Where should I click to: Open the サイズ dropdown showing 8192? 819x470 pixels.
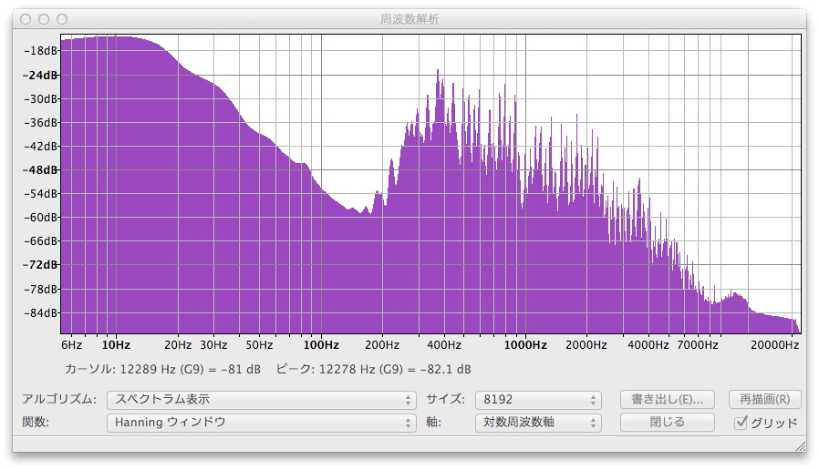(538, 400)
